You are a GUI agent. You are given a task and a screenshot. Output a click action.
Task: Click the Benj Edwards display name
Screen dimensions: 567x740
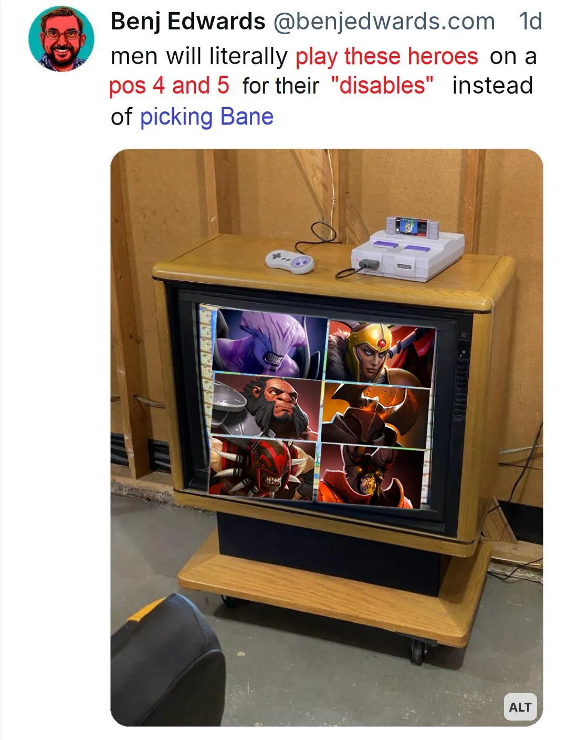(188, 22)
